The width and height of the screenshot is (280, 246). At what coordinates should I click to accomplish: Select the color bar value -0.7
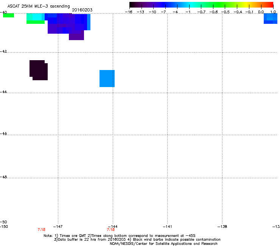click(201, 12)
